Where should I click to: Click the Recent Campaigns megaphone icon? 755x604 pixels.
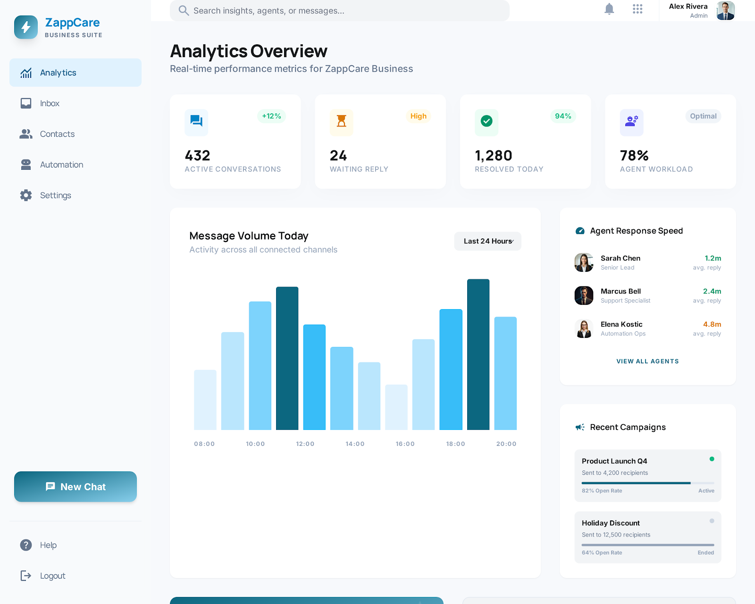580,427
